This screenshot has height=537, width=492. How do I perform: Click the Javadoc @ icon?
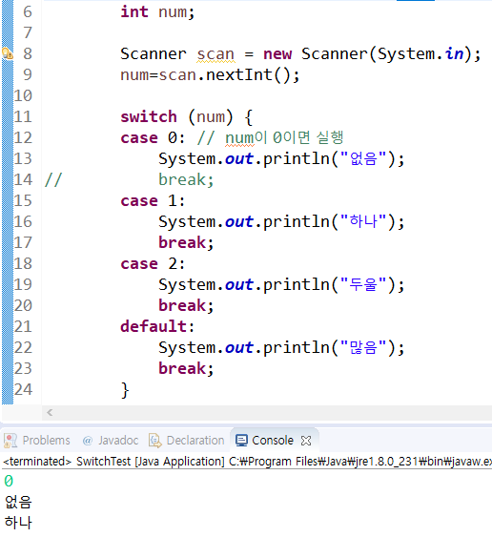click(88, 441)
